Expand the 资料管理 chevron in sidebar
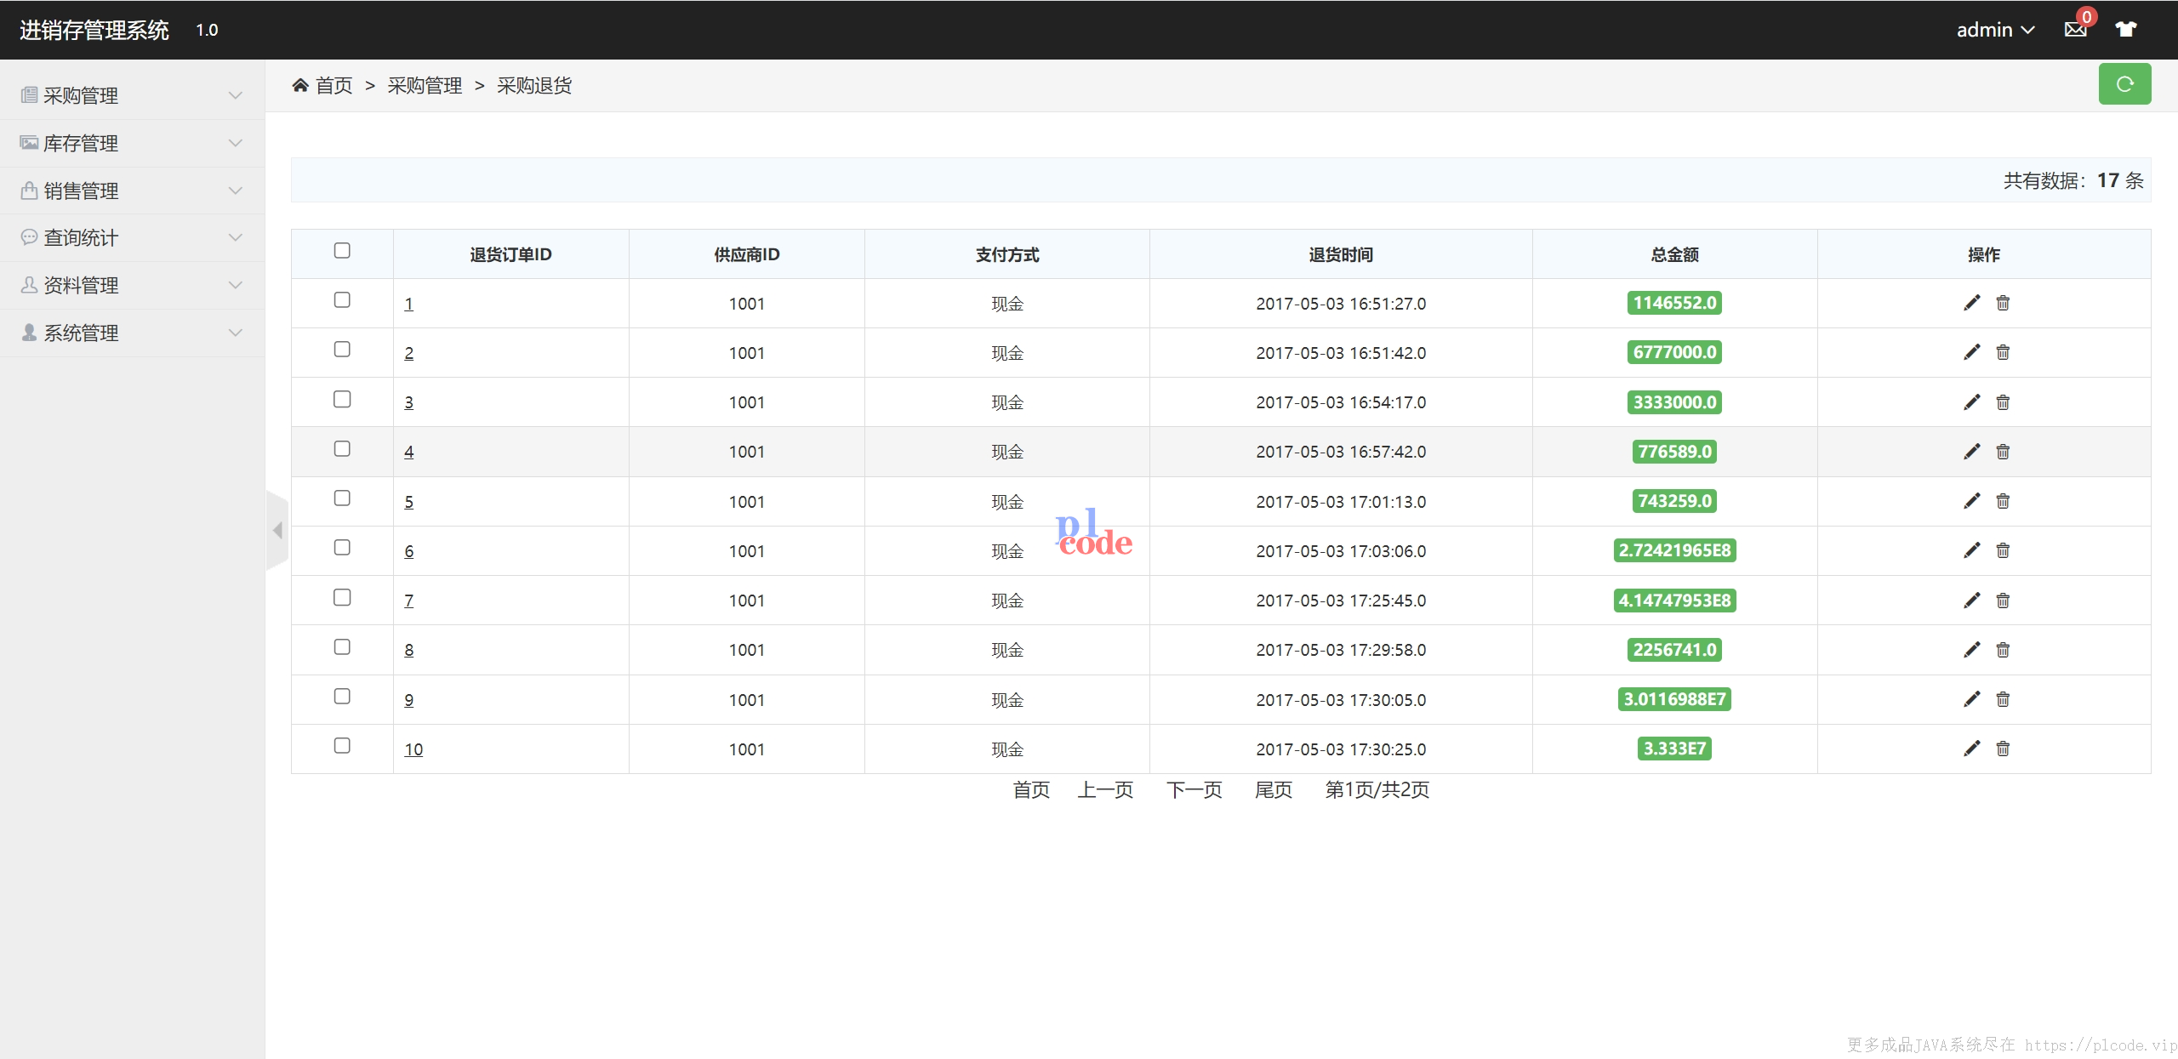The width and height of the screenshot is (2178, 1059). click(236, 285)
